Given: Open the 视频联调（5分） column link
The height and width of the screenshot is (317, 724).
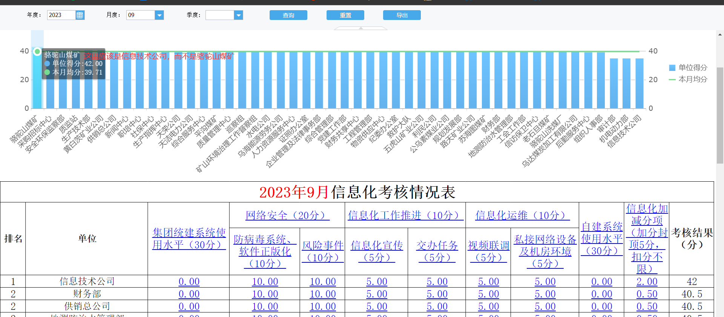Looking at the screenshot, I should click(488, 251).
